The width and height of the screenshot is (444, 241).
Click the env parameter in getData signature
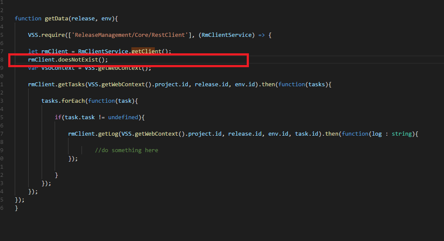[x=107, y=18]
